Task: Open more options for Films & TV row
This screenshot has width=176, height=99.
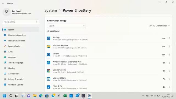Action: (169, 87)
